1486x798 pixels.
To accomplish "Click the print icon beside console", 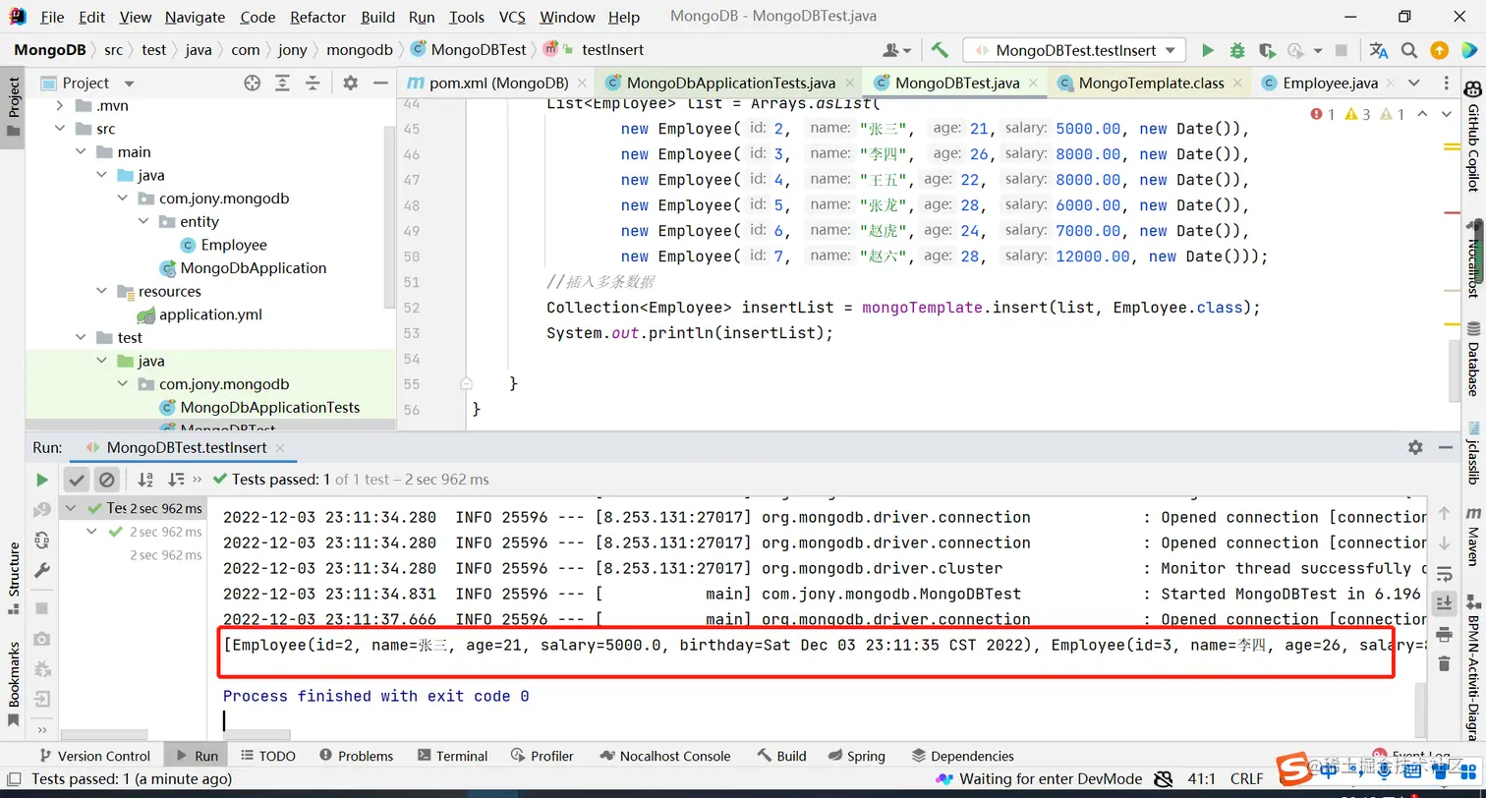I will [1444, 635].
